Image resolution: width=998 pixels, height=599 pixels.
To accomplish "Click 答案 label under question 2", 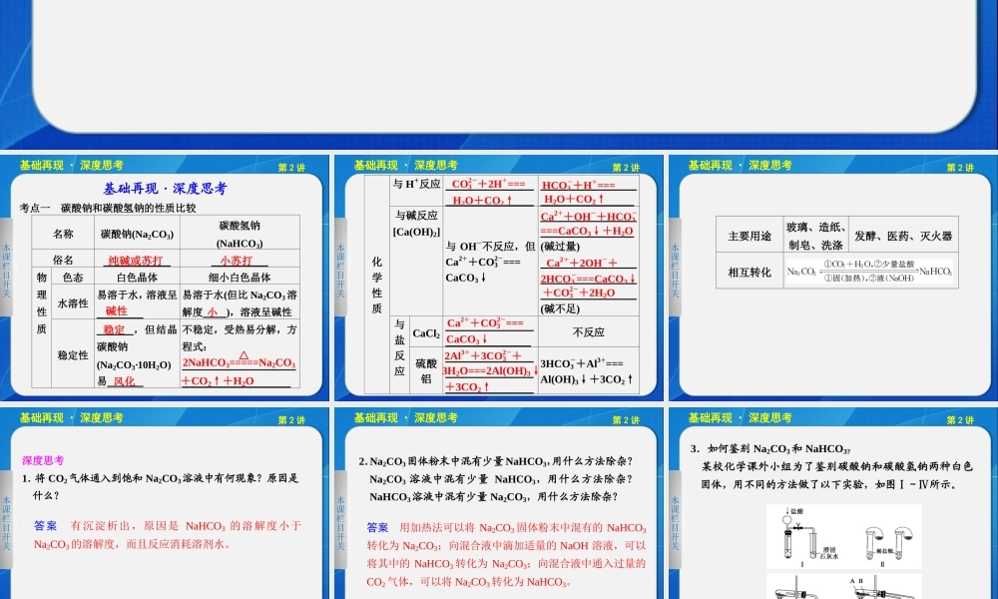I will pos(377,527).
